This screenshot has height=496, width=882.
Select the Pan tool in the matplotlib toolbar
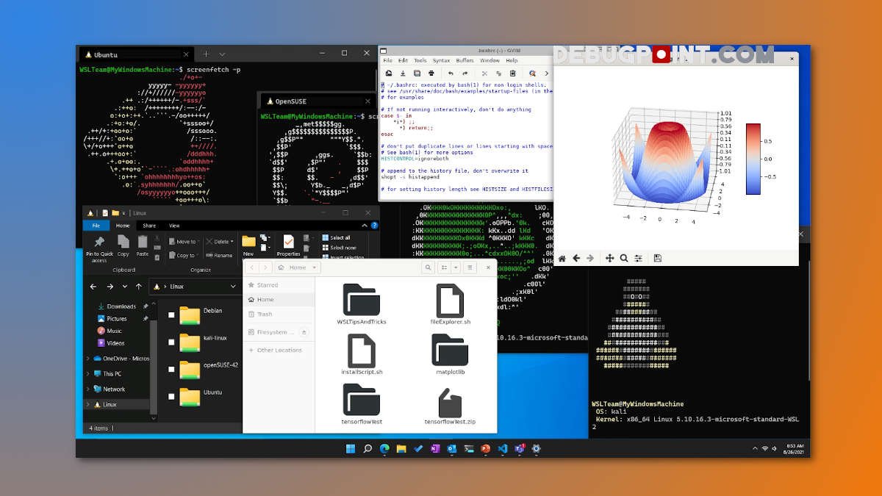tap(609, 258)
